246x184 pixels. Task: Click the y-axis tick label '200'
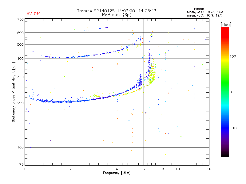click(x=20, y=103)
